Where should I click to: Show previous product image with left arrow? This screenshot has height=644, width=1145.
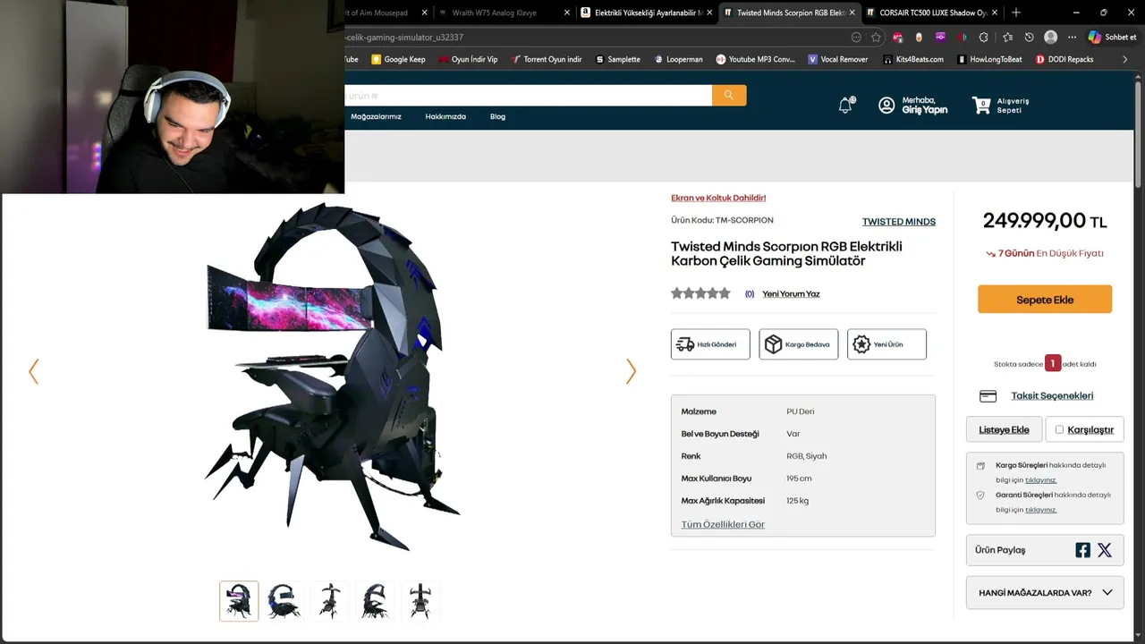(x=34, y=371)
